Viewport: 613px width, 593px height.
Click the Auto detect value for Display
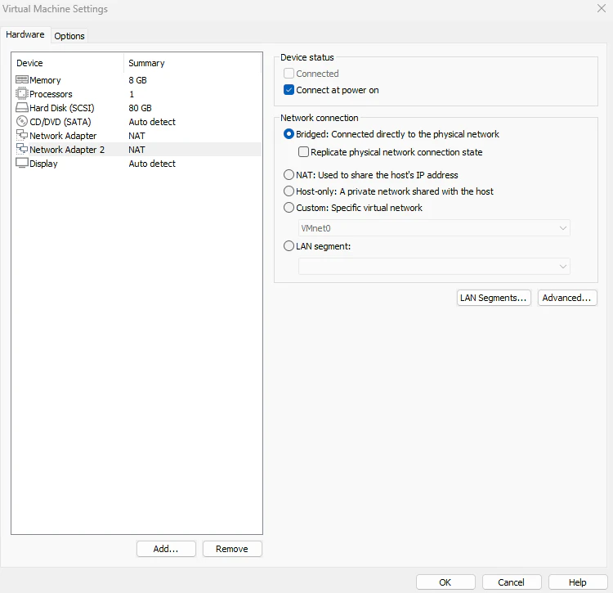click(x=152, y=164)
